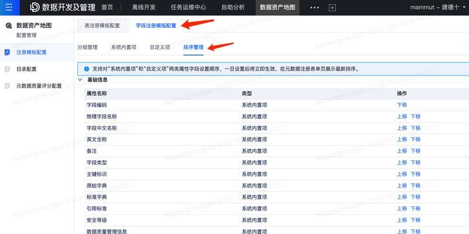This screenshot has width=469, height=234.
Task: Open the mammut - 建德十 user dropdown
Action: pyautogui.click(x=437, y=8)
